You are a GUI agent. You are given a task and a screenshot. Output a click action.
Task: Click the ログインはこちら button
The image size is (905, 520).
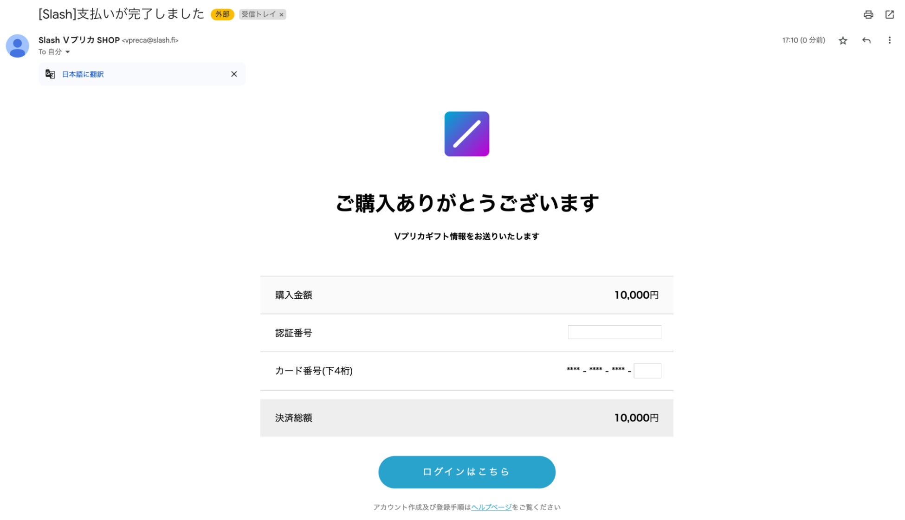click(466, 472)
